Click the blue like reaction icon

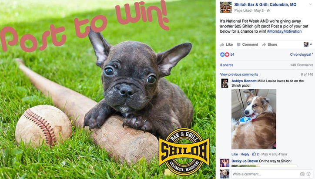(222, 54)
